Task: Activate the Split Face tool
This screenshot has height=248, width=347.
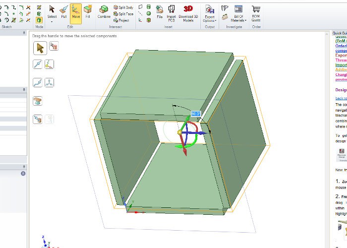Action: pyautogui.click(x=123, y=14)
